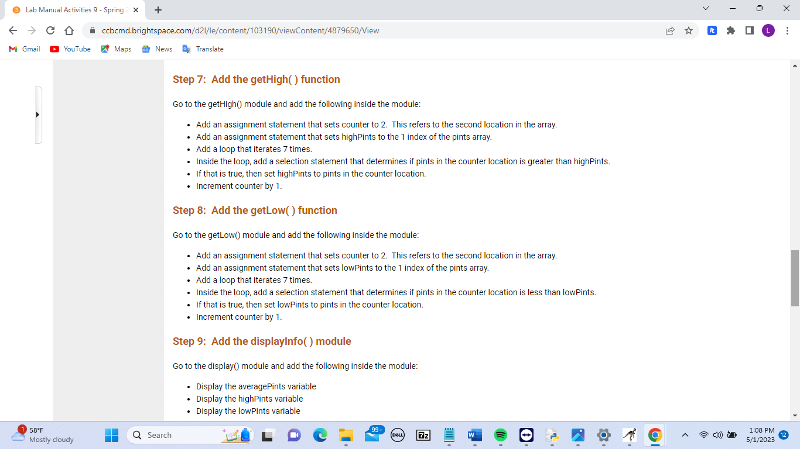Image resolution: width=800 pixels, height=449 pixels.
Task: Toggle the bookmark star for this page
Action: click(689, 30)
